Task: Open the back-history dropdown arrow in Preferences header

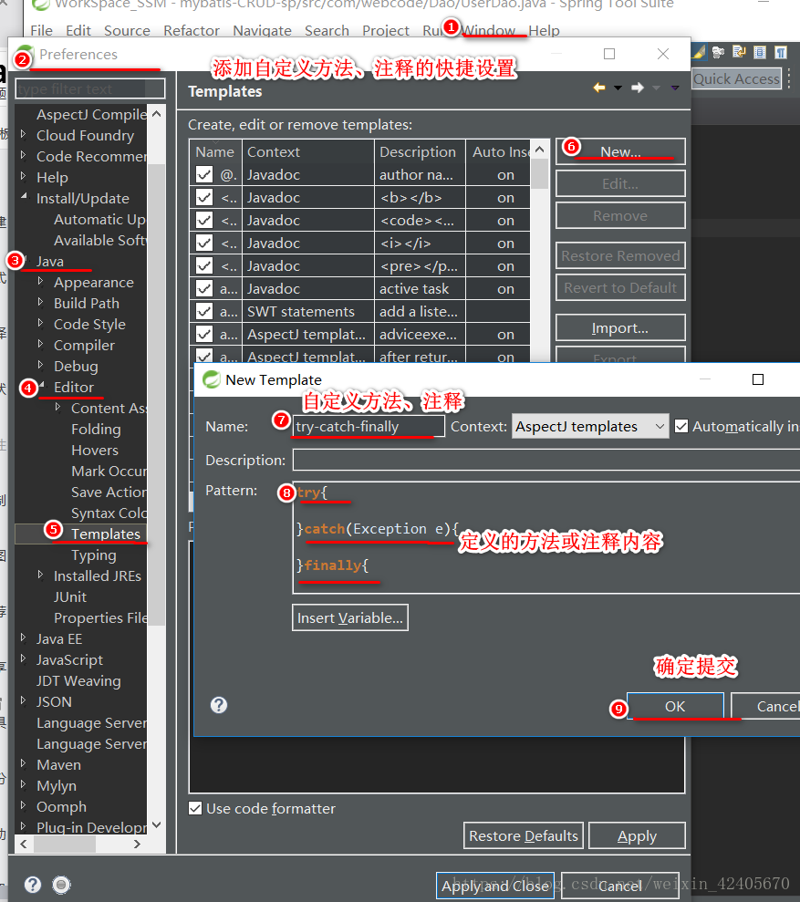Action: pos(618,88)
